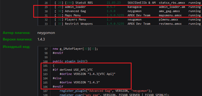Select version "0.5.7" of admin_loader

[111, 7]
